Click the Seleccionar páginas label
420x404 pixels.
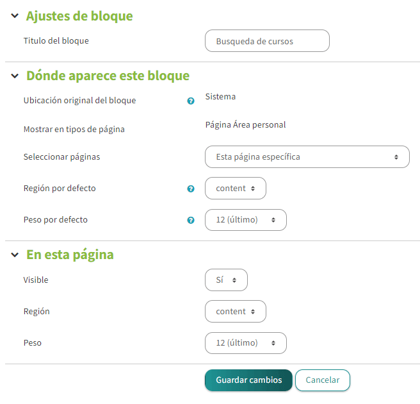coord(61,157)
